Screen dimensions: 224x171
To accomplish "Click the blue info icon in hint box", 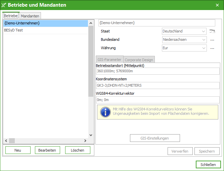I will [x=105, y=112].
